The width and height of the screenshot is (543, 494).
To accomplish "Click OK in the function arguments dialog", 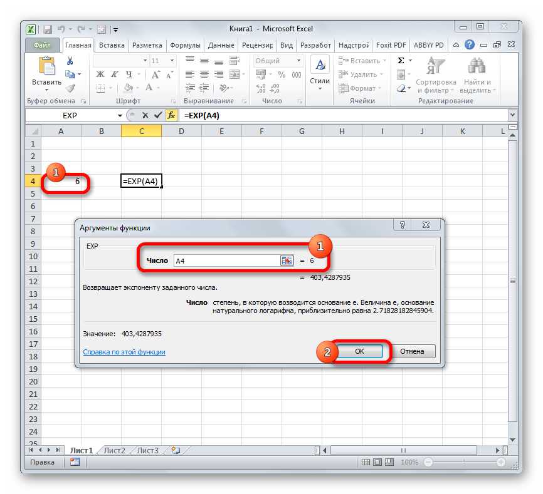I will pos(359,351).
